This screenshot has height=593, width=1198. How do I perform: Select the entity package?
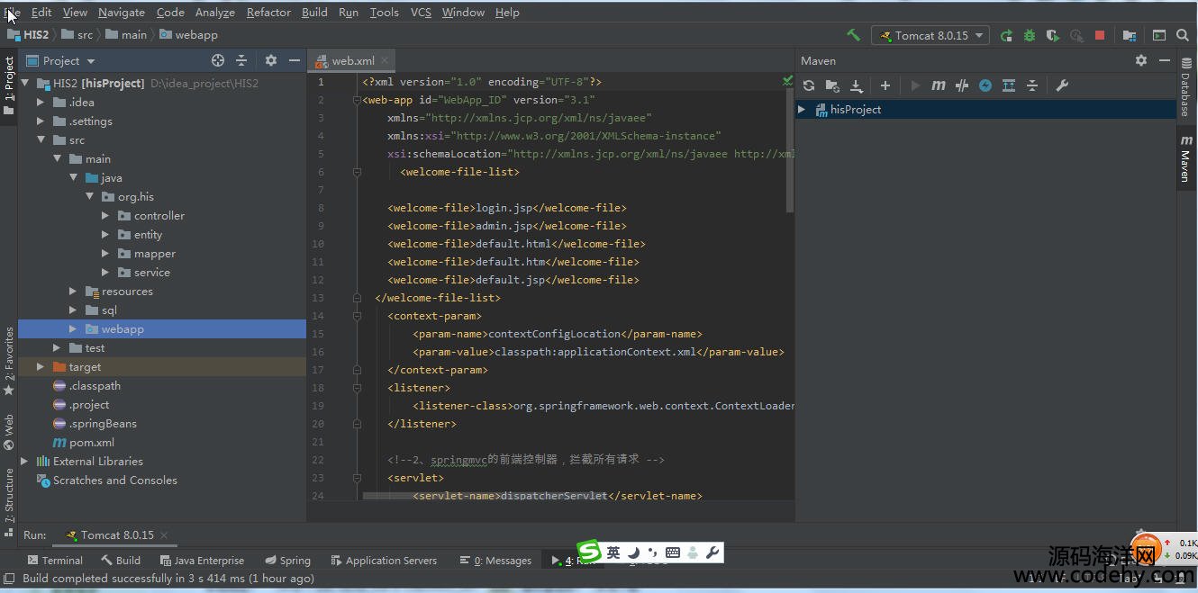click(148, 234)
